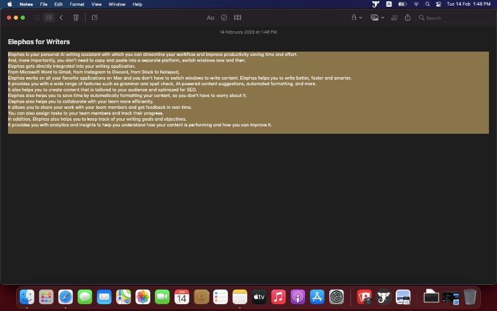
Task: Click the note title Elephas for Writers
Action: pos(39,42)
